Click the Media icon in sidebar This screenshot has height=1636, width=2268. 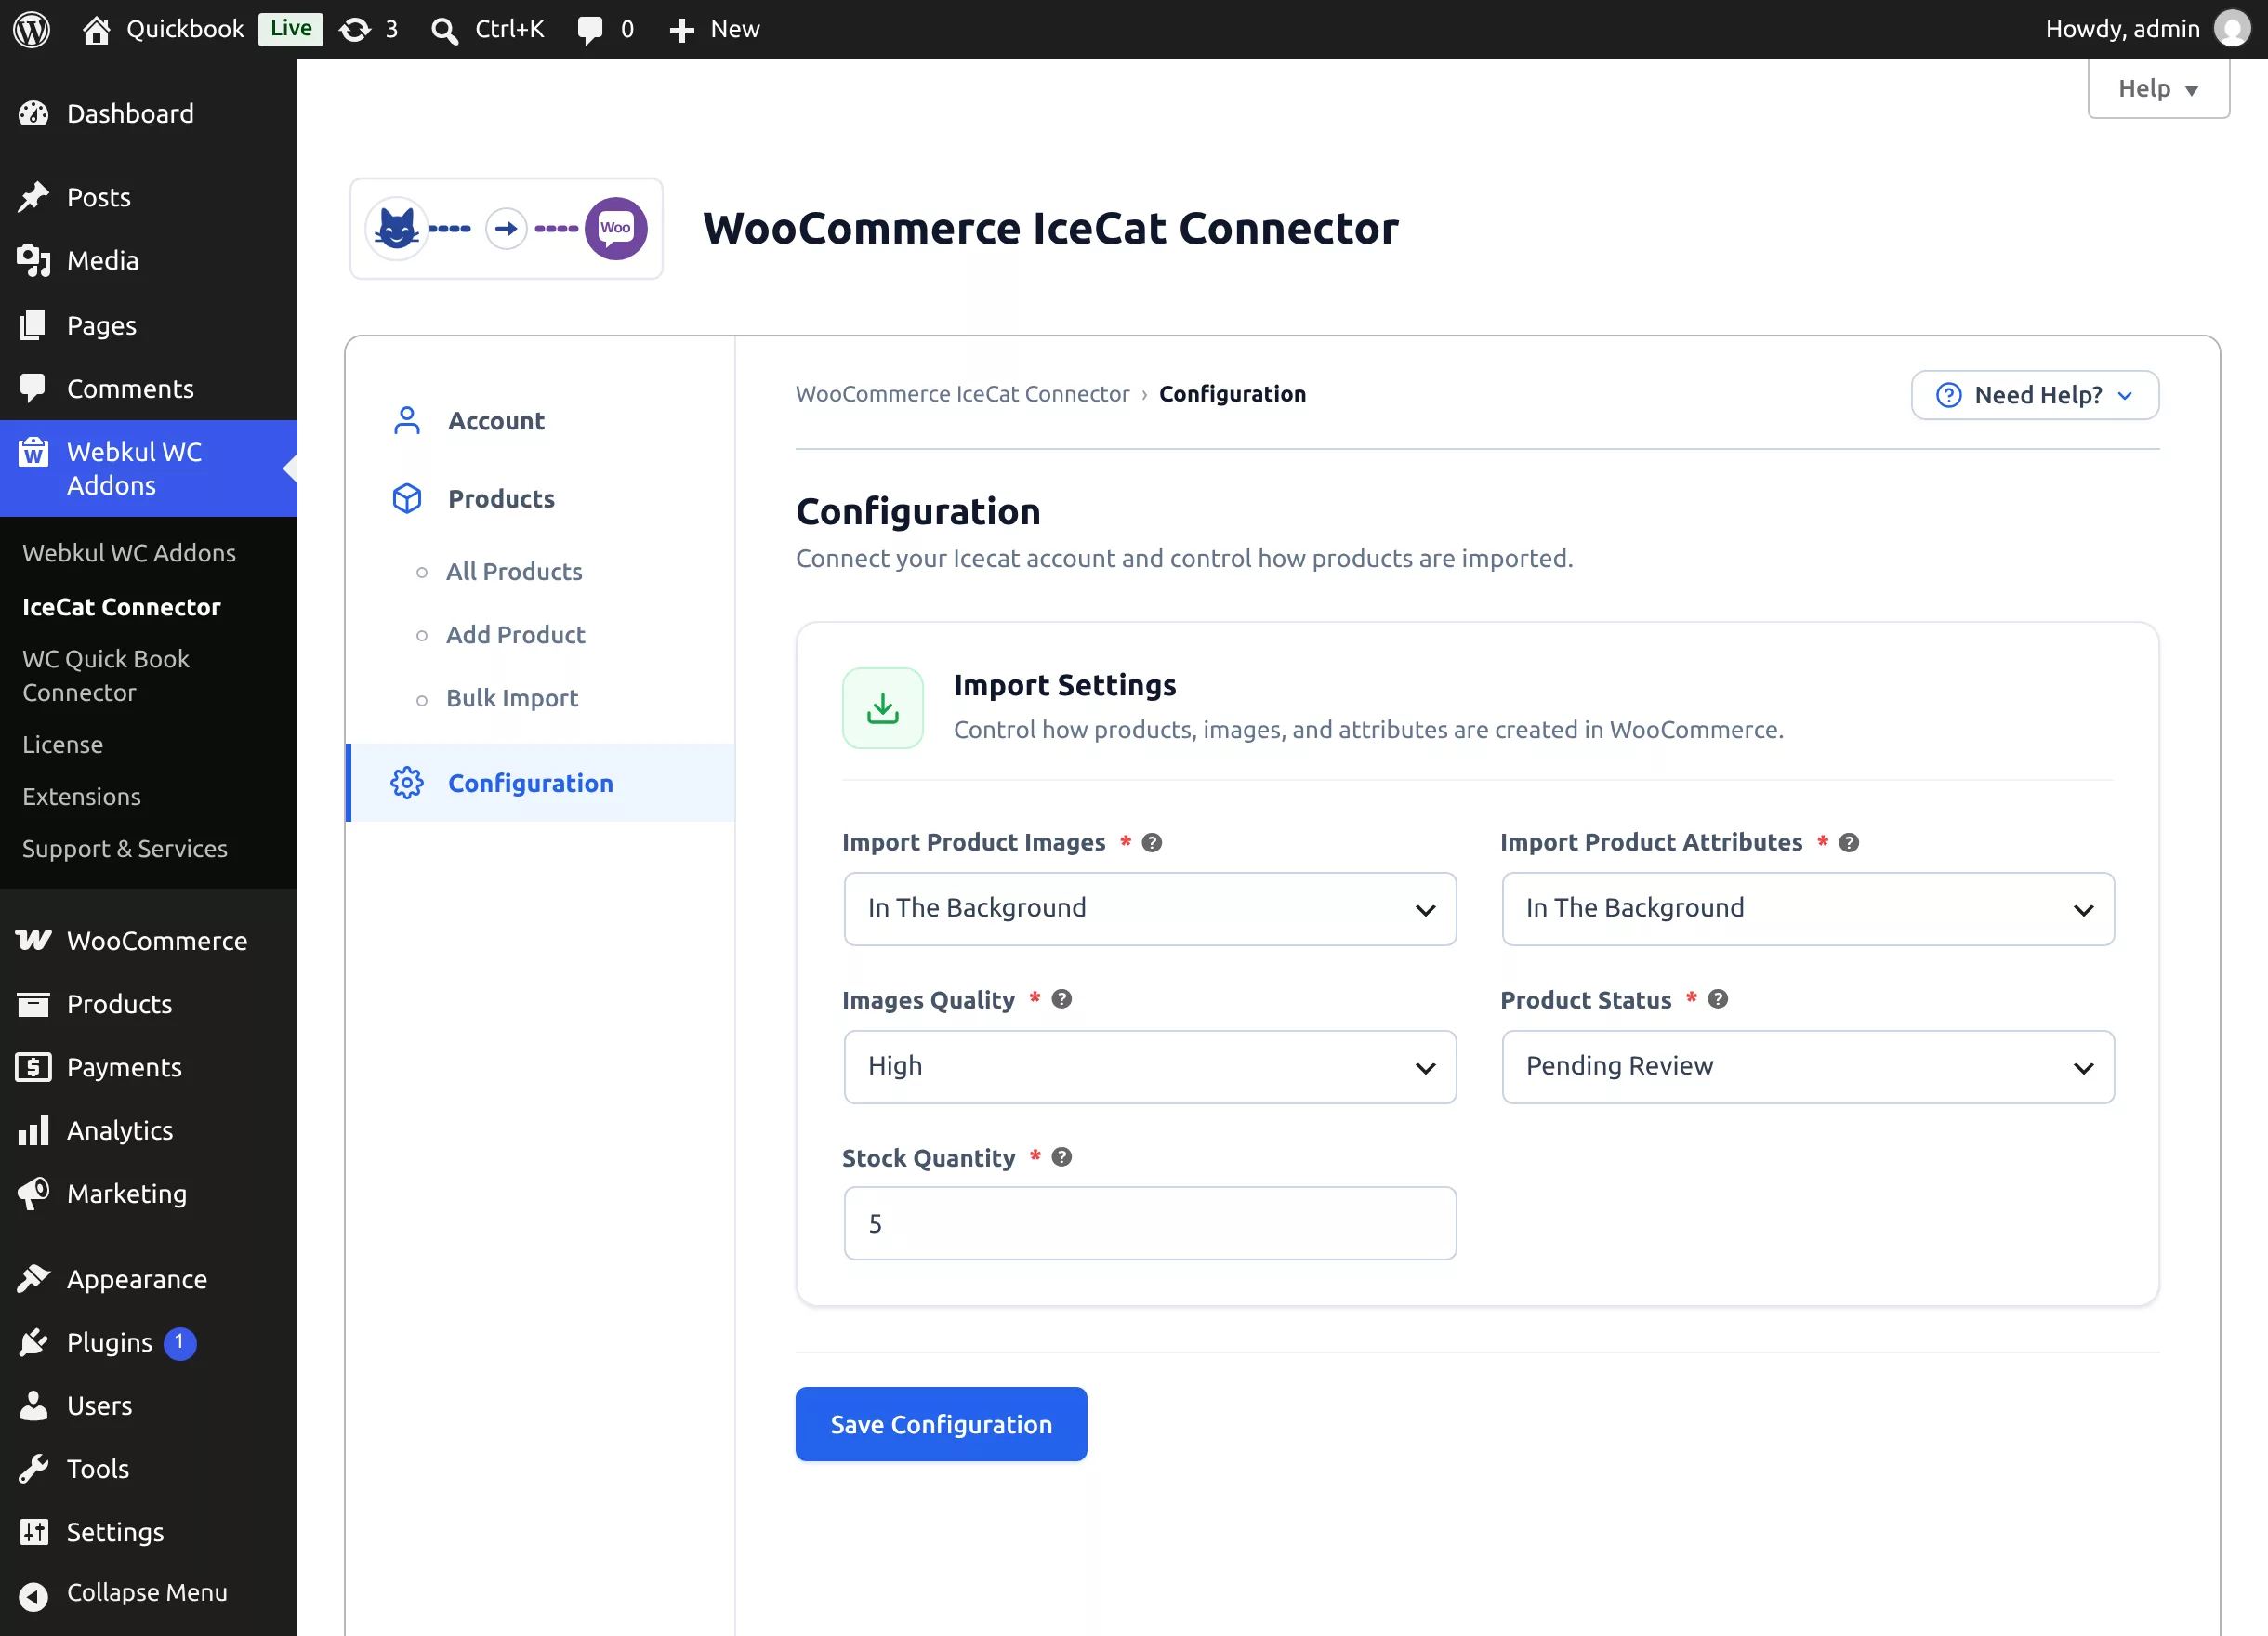click(x=33, y=260)
